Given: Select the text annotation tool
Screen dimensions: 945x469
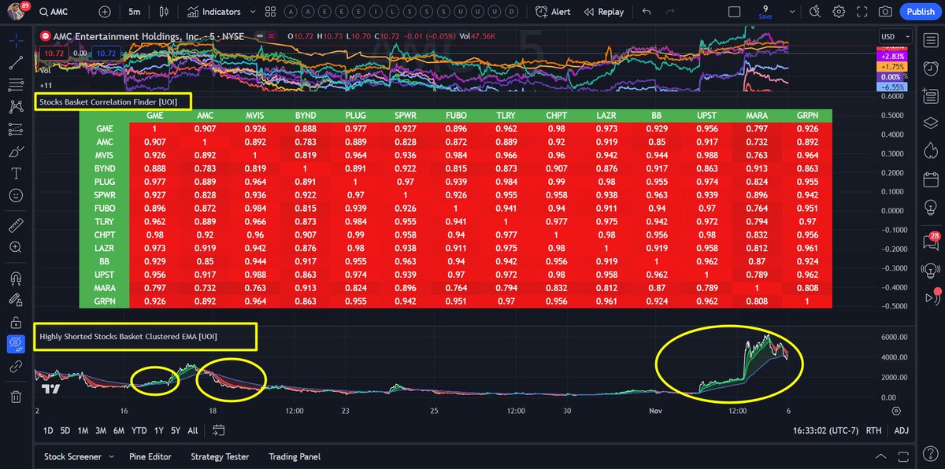Looking at the screenshot, I should (16, 173).
